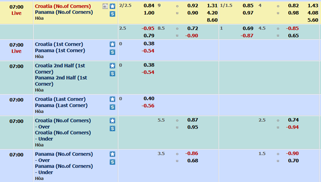Pick first-half handicap 1/1.5 odds 0.85

coord(248,6)
